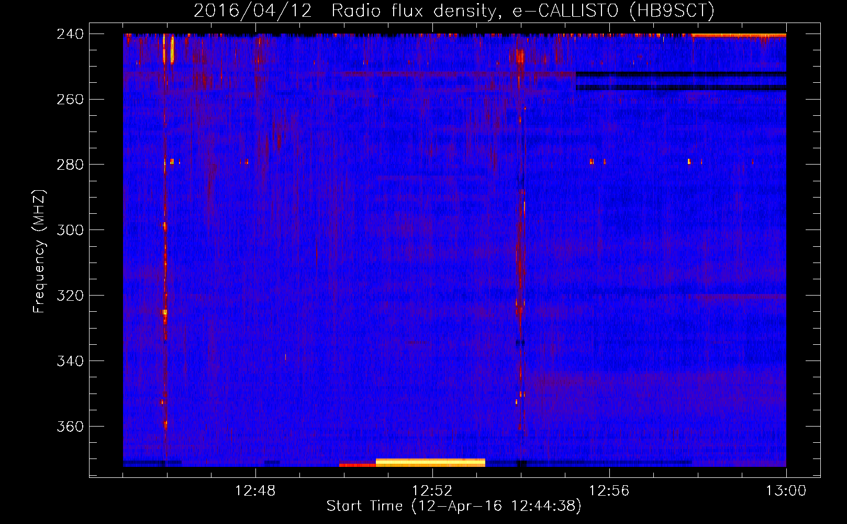This screenshot has height=524, width=847.
Task: Click the 360 frequency tick label
Action: pos(70,427)
